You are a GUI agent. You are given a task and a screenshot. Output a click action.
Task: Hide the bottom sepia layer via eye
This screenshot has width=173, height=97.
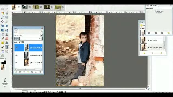[x=16, y=63]
